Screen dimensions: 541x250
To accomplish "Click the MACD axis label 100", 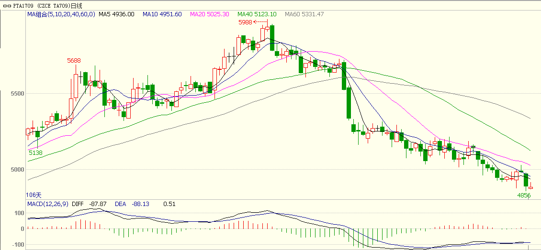I will coord(19,212).
